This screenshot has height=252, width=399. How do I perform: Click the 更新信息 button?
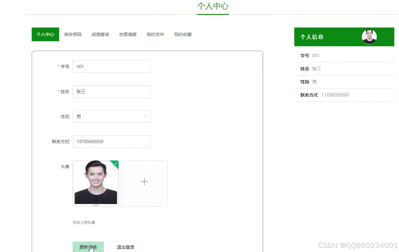pyautogui.click(x=88, y=247)
